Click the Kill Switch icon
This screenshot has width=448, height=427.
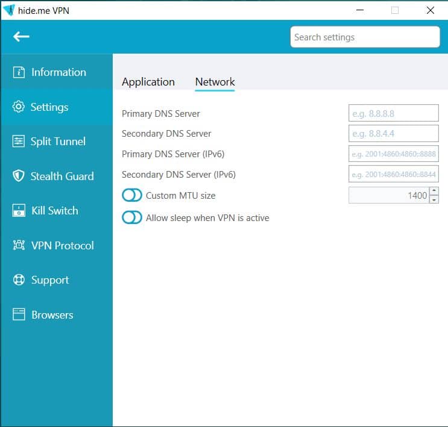(x=19, y=210)
